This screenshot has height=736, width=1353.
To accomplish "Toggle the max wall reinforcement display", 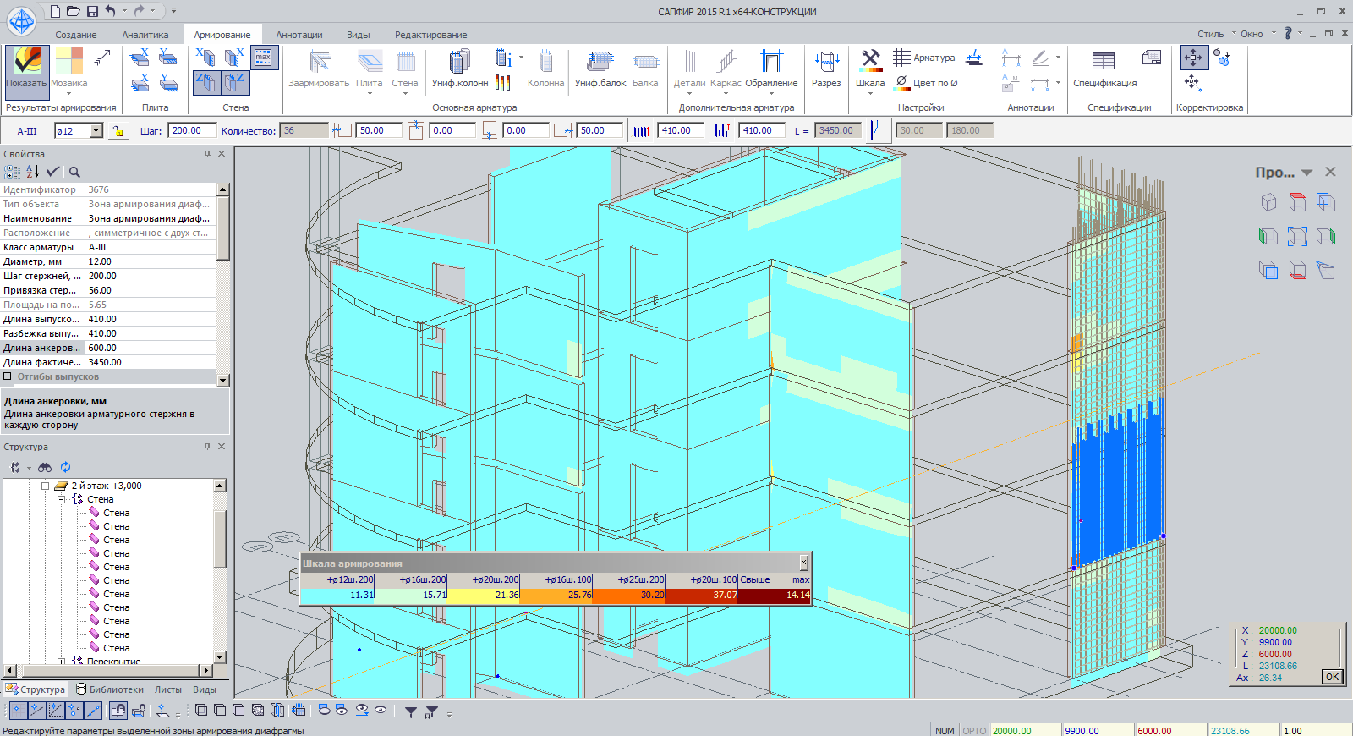I will (264, 58).
